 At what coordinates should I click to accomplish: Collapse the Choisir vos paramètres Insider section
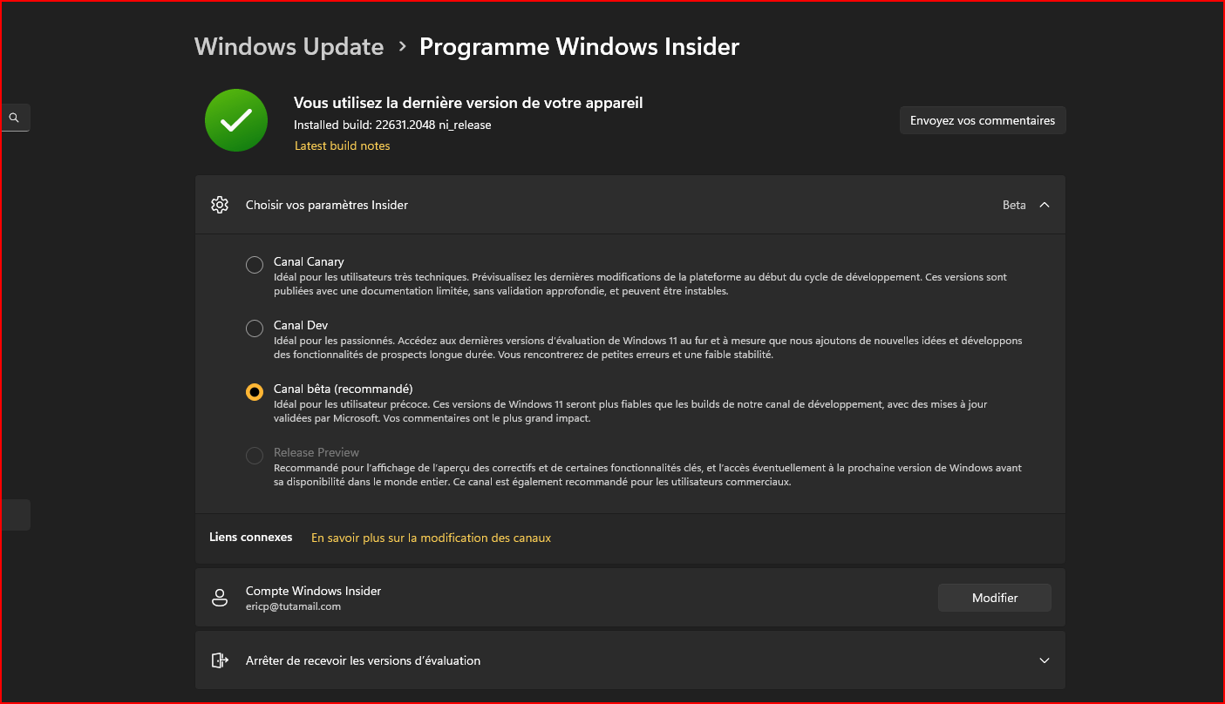coord(1045,205)
